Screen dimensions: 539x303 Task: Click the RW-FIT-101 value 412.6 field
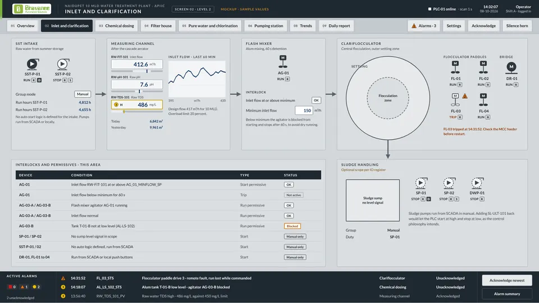137,64
